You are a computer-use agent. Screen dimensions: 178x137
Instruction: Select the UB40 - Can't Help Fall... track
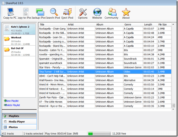coord(105,76)
